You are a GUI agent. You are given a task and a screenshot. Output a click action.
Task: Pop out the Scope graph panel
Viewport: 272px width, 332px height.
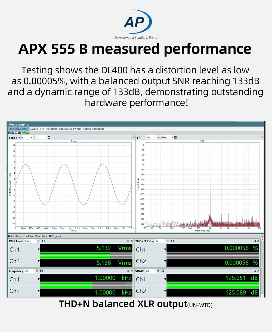133,137
